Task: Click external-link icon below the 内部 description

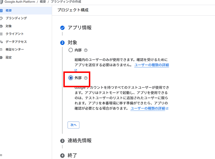Action: point(76,70)
